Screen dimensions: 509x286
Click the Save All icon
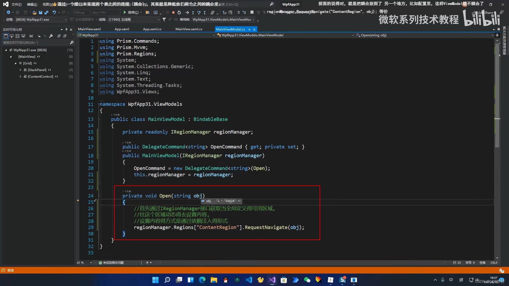(x=46, y=12)
